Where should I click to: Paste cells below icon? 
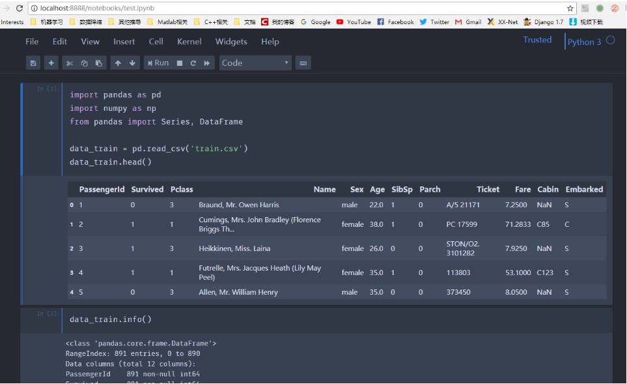(99, 63)
